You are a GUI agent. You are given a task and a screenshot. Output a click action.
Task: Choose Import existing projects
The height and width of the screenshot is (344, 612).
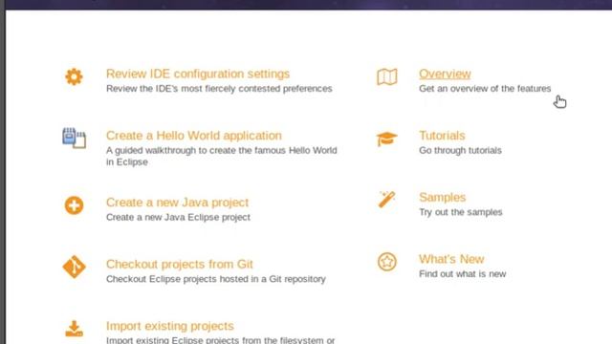(x=170, y=326)
